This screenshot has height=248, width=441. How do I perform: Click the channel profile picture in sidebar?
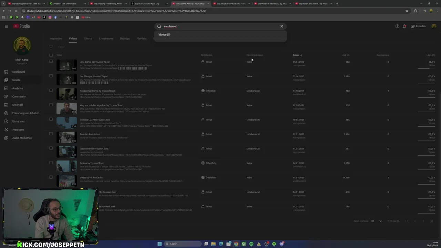pyautogui.click(x=22, y=46)
